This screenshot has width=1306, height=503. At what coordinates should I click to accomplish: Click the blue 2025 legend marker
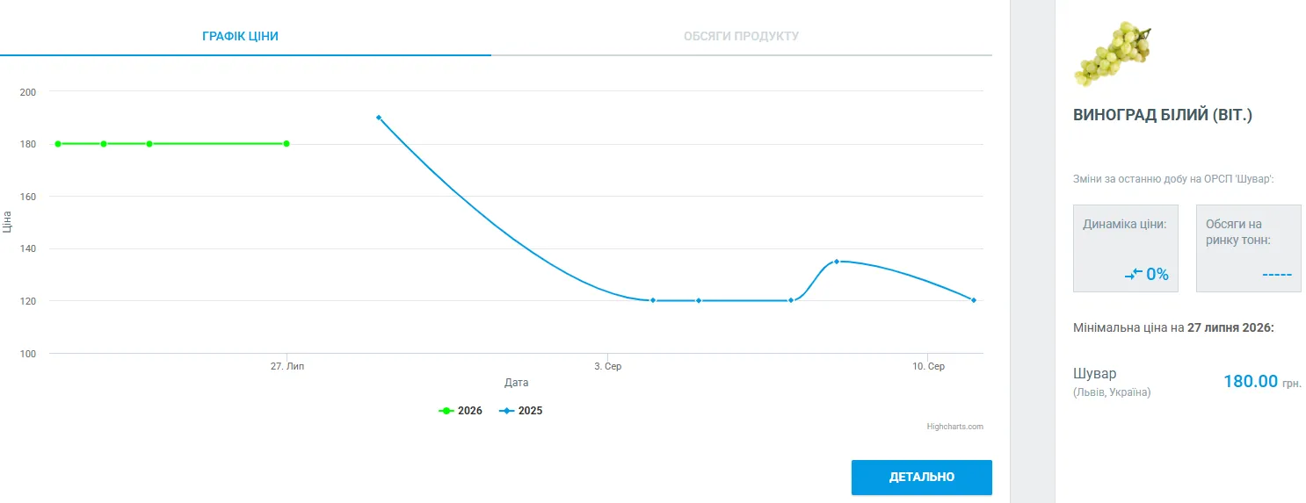click(x=506, y=411)
